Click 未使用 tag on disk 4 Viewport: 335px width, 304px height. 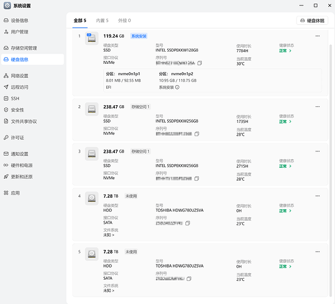131,196
